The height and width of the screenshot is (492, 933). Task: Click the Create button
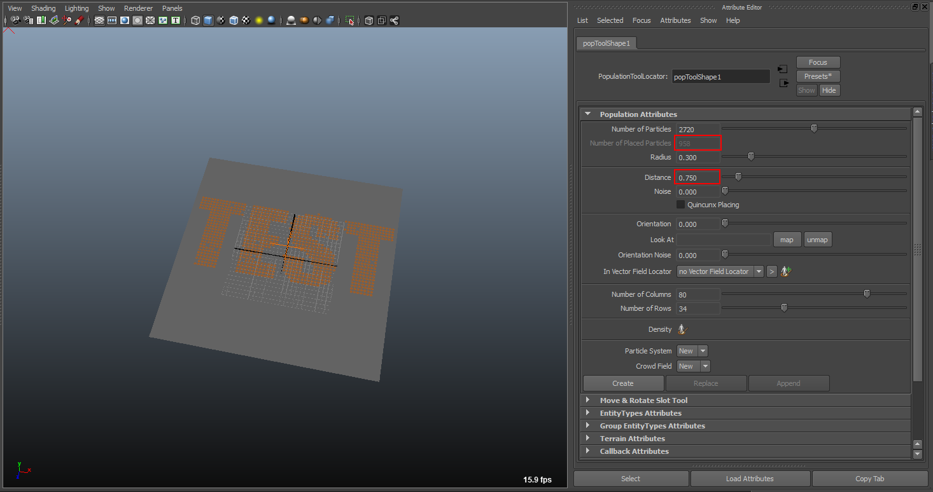pos(623,383)
